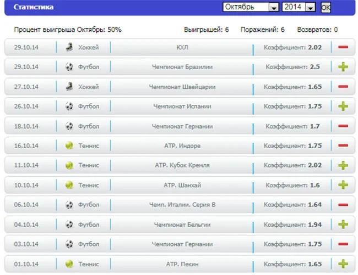Click 'Коэффициент: 2.5' value
This screenshot has height=275, width=358.
pyautogui.click(x=292, y=67)
